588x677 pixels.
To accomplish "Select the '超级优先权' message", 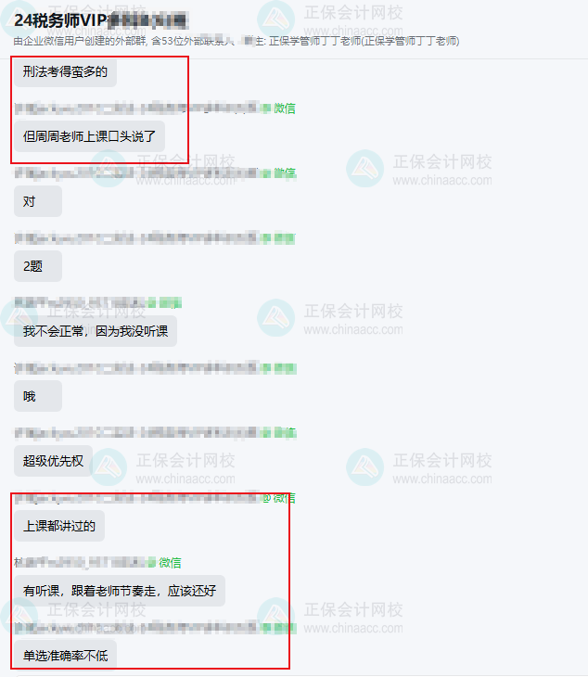I will coord(53,461).
